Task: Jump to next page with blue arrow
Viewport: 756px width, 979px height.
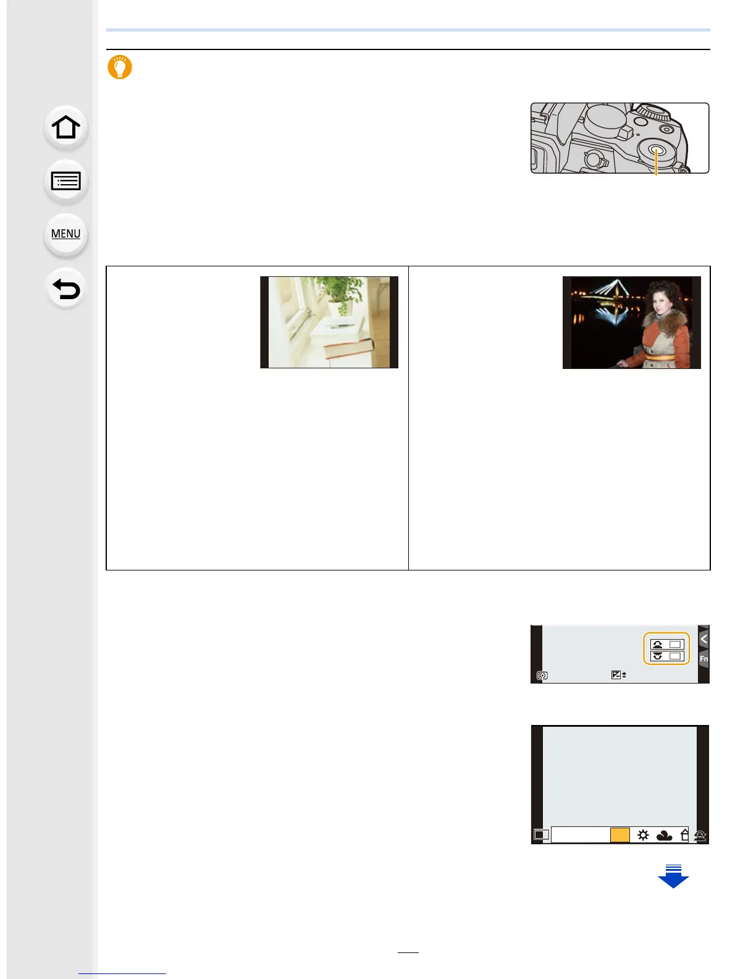Action: coord(673,876)
